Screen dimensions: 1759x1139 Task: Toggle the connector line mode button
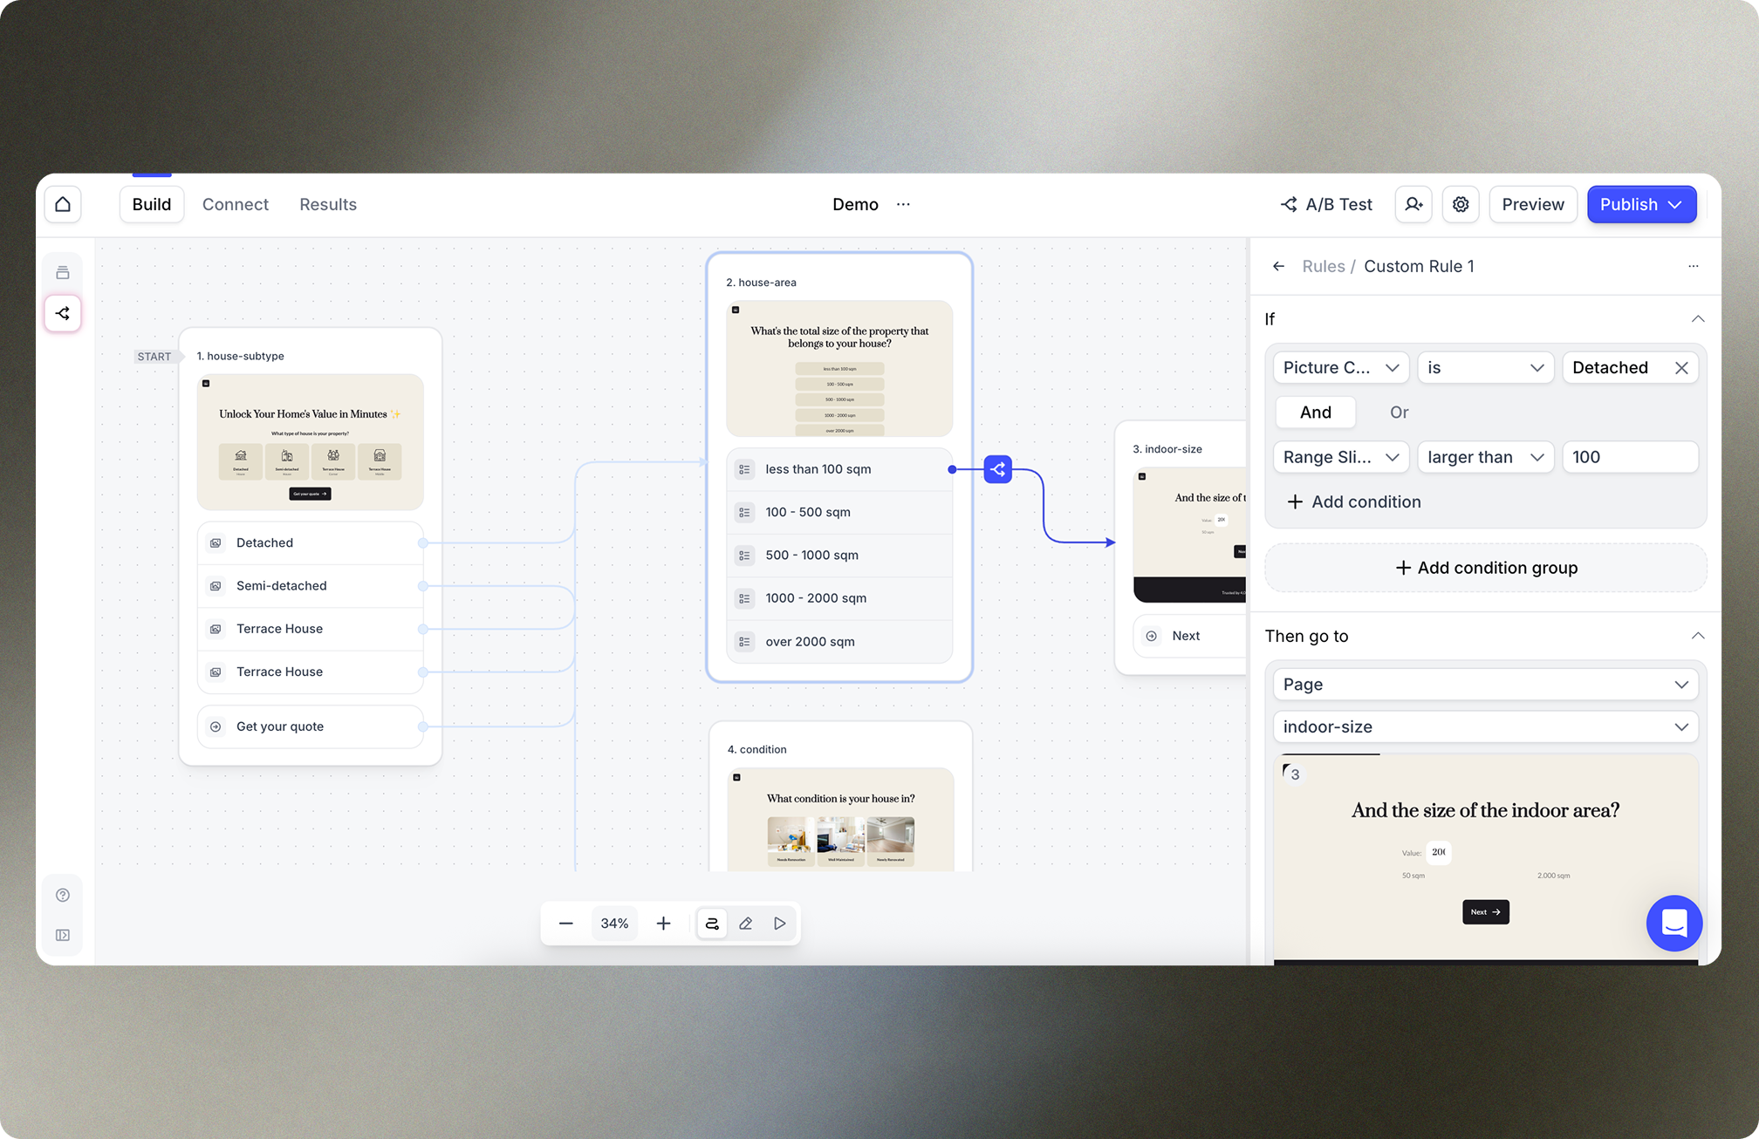coord(712,923)
